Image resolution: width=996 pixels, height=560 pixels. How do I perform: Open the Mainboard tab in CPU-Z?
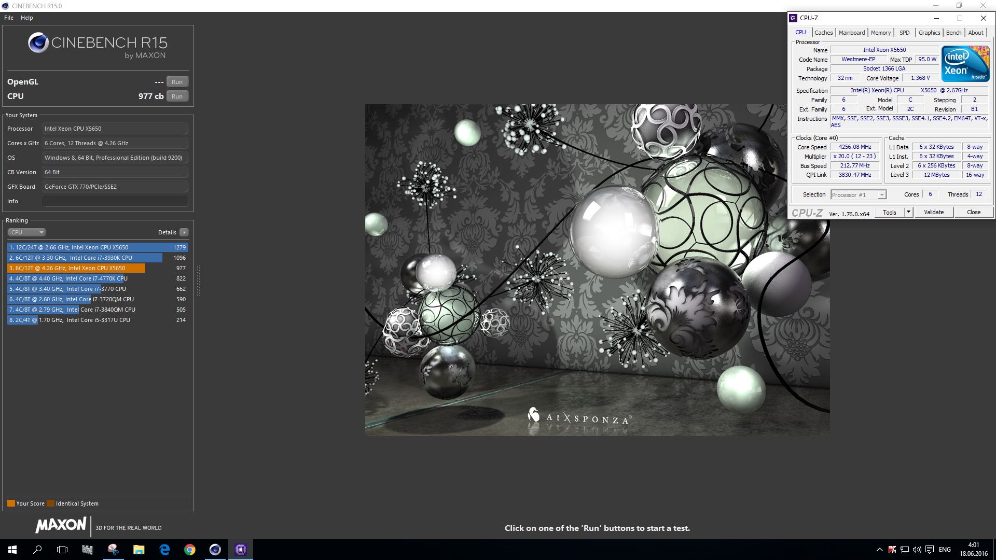[x=851, y=33]
